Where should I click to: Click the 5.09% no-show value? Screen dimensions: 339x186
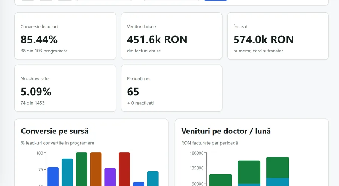coord(36,92)
